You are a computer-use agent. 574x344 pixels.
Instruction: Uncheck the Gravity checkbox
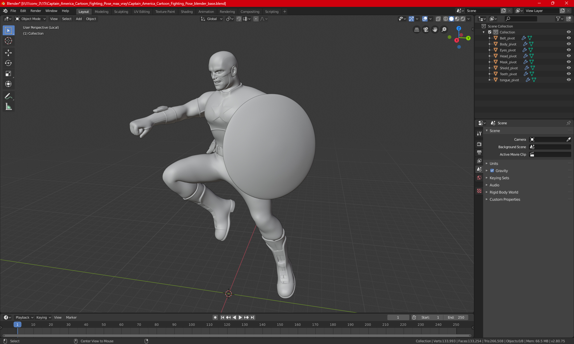[492, 171]
